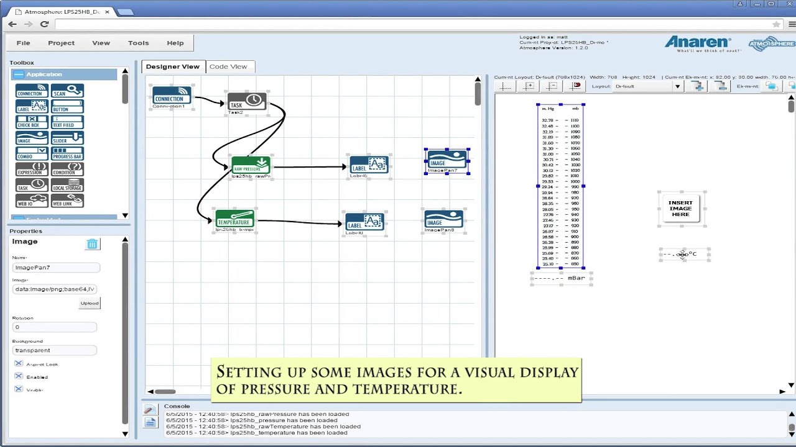
Task: Open the File menu
Action: (23, 43)
